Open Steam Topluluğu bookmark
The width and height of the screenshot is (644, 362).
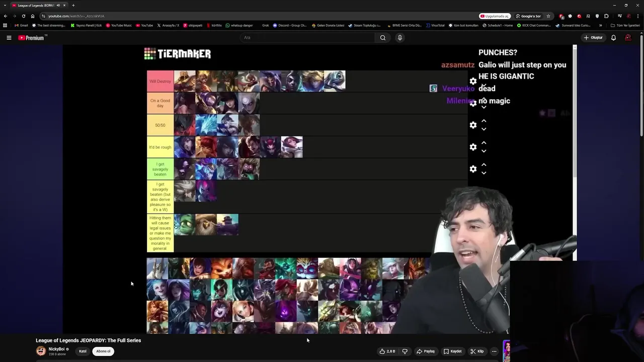364,25
